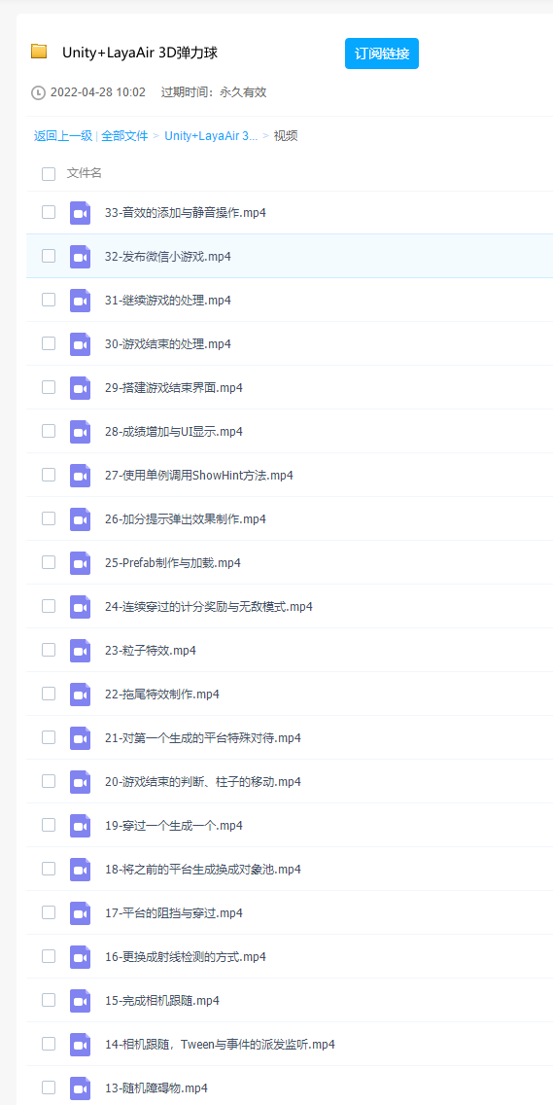
Task: Open Unity+LayaAir 3... breadcrumb folder
Action: pyautogui.click(x=211, y=136)
